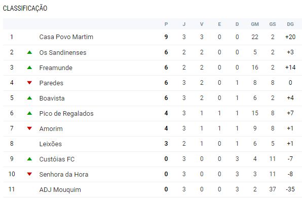Click the red down arrow beside Amorim
This screenshot has height=198, width=302.
coord(29,128)
